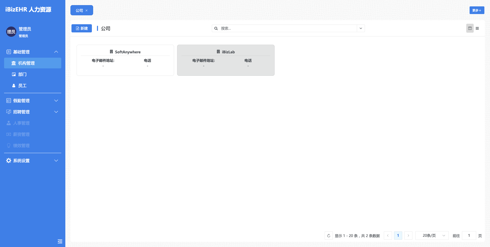Go to next page arrow
Image resolution: width=490 pixels, height=247 pixels.
click(408, 236)
